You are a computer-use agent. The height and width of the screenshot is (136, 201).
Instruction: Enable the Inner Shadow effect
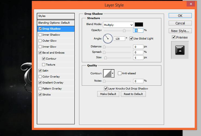(40, 35)
